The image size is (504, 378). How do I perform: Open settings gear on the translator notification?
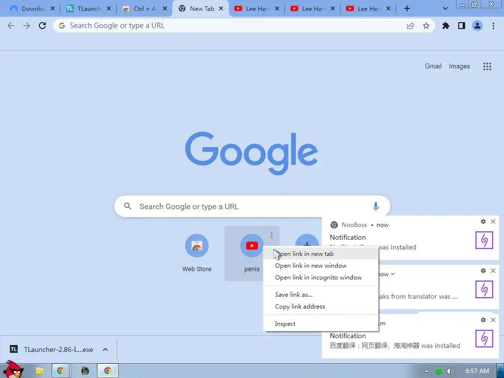pyautogui.click(x=483, y=271)
